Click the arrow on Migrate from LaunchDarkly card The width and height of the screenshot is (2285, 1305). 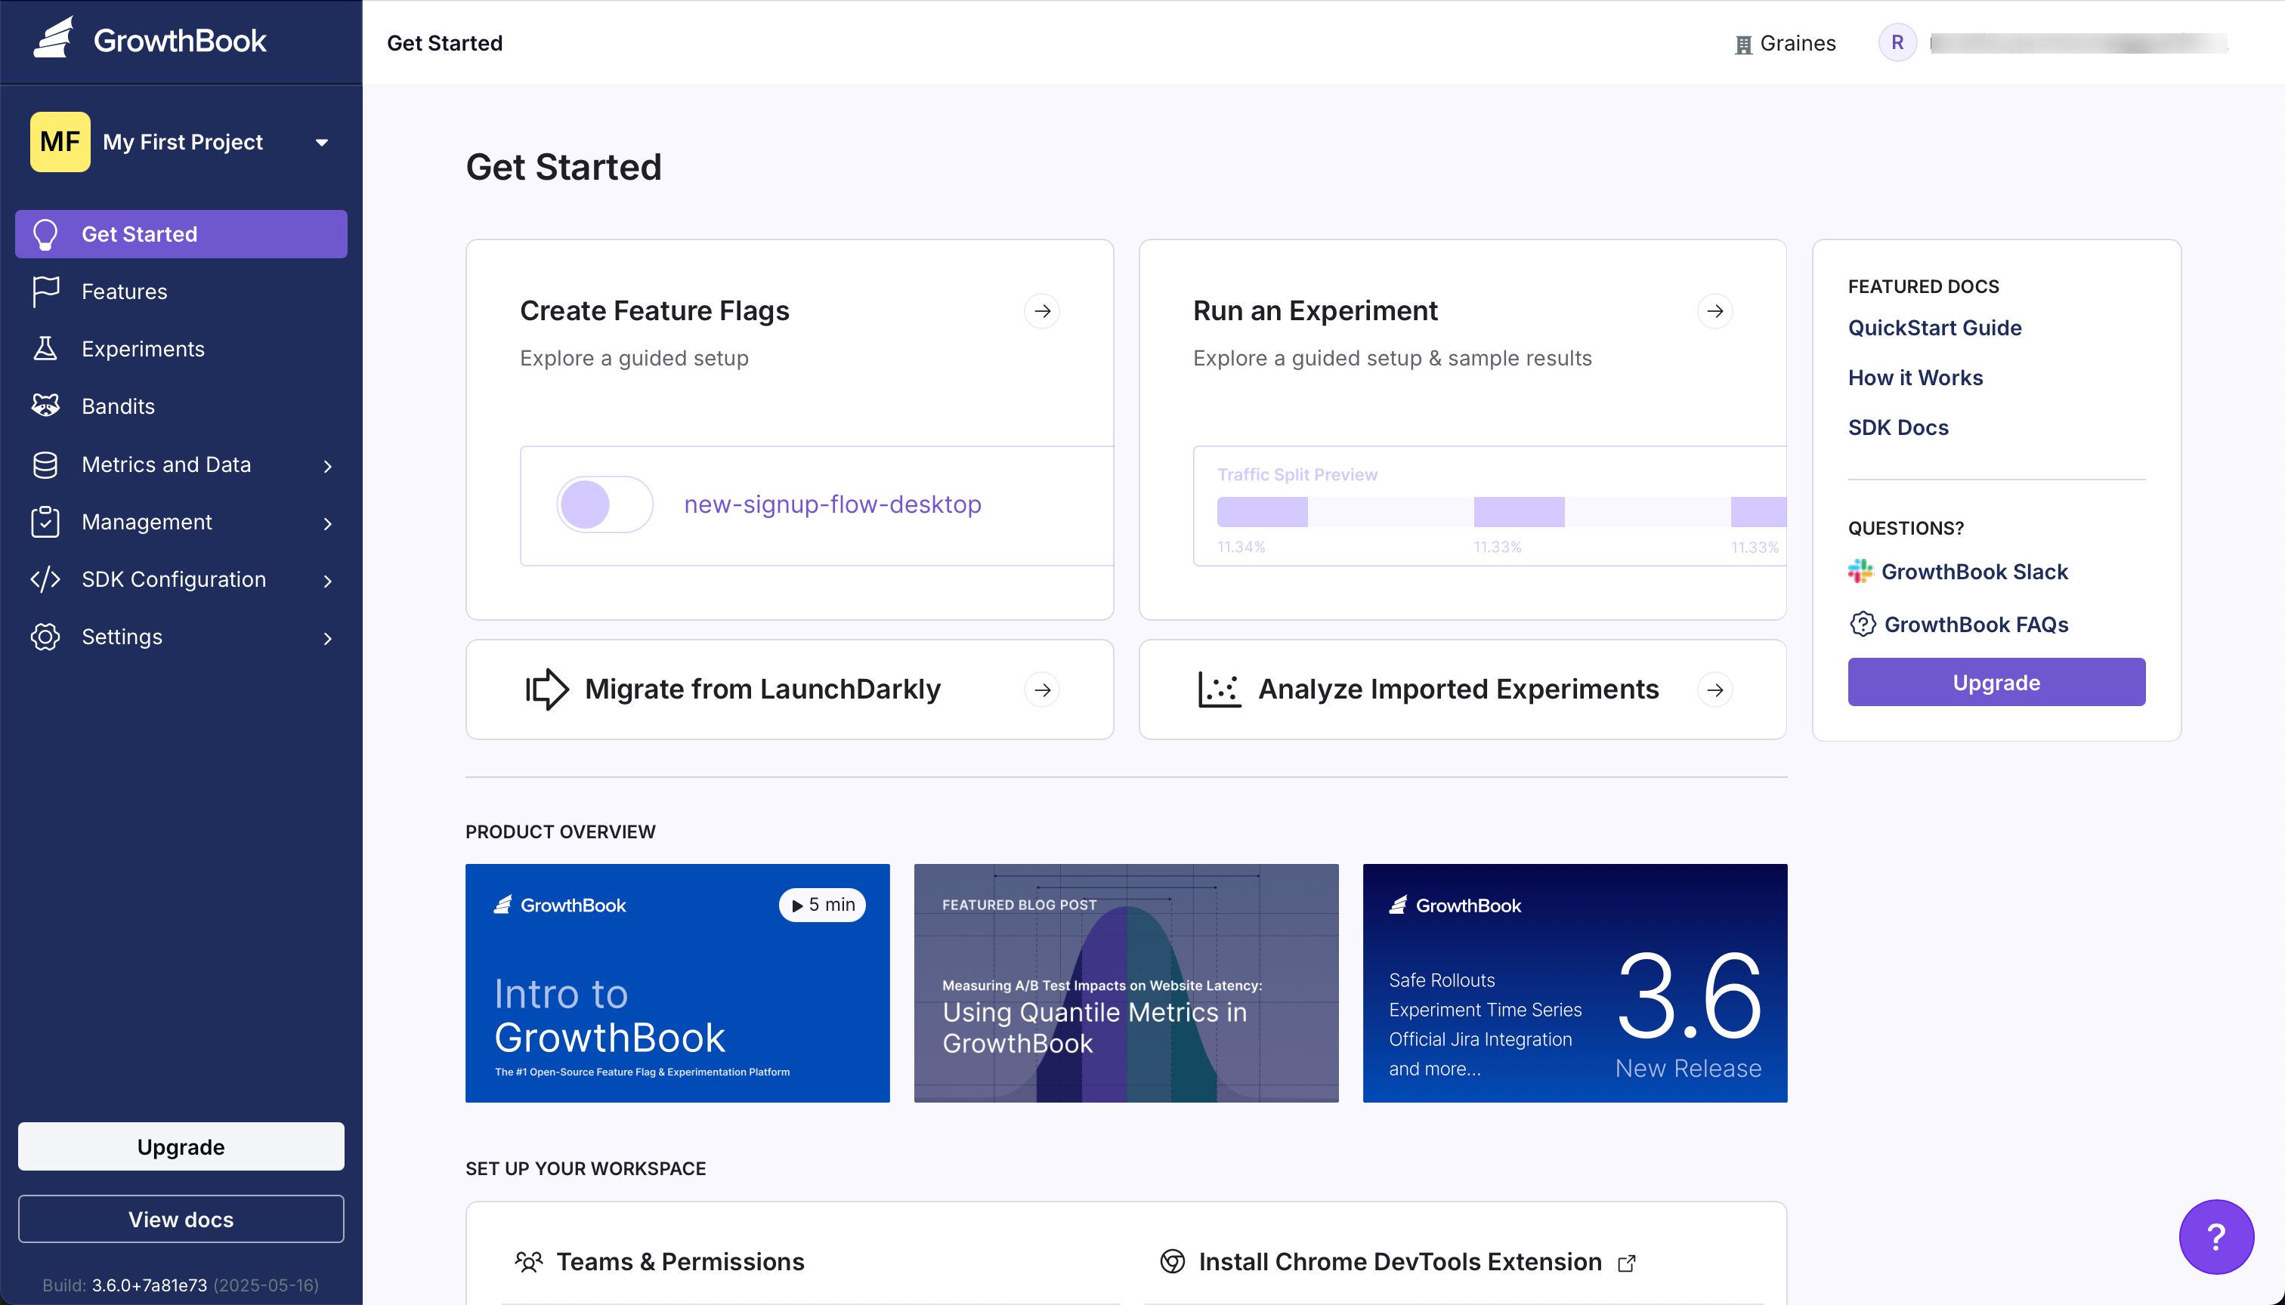(1042, 690)
